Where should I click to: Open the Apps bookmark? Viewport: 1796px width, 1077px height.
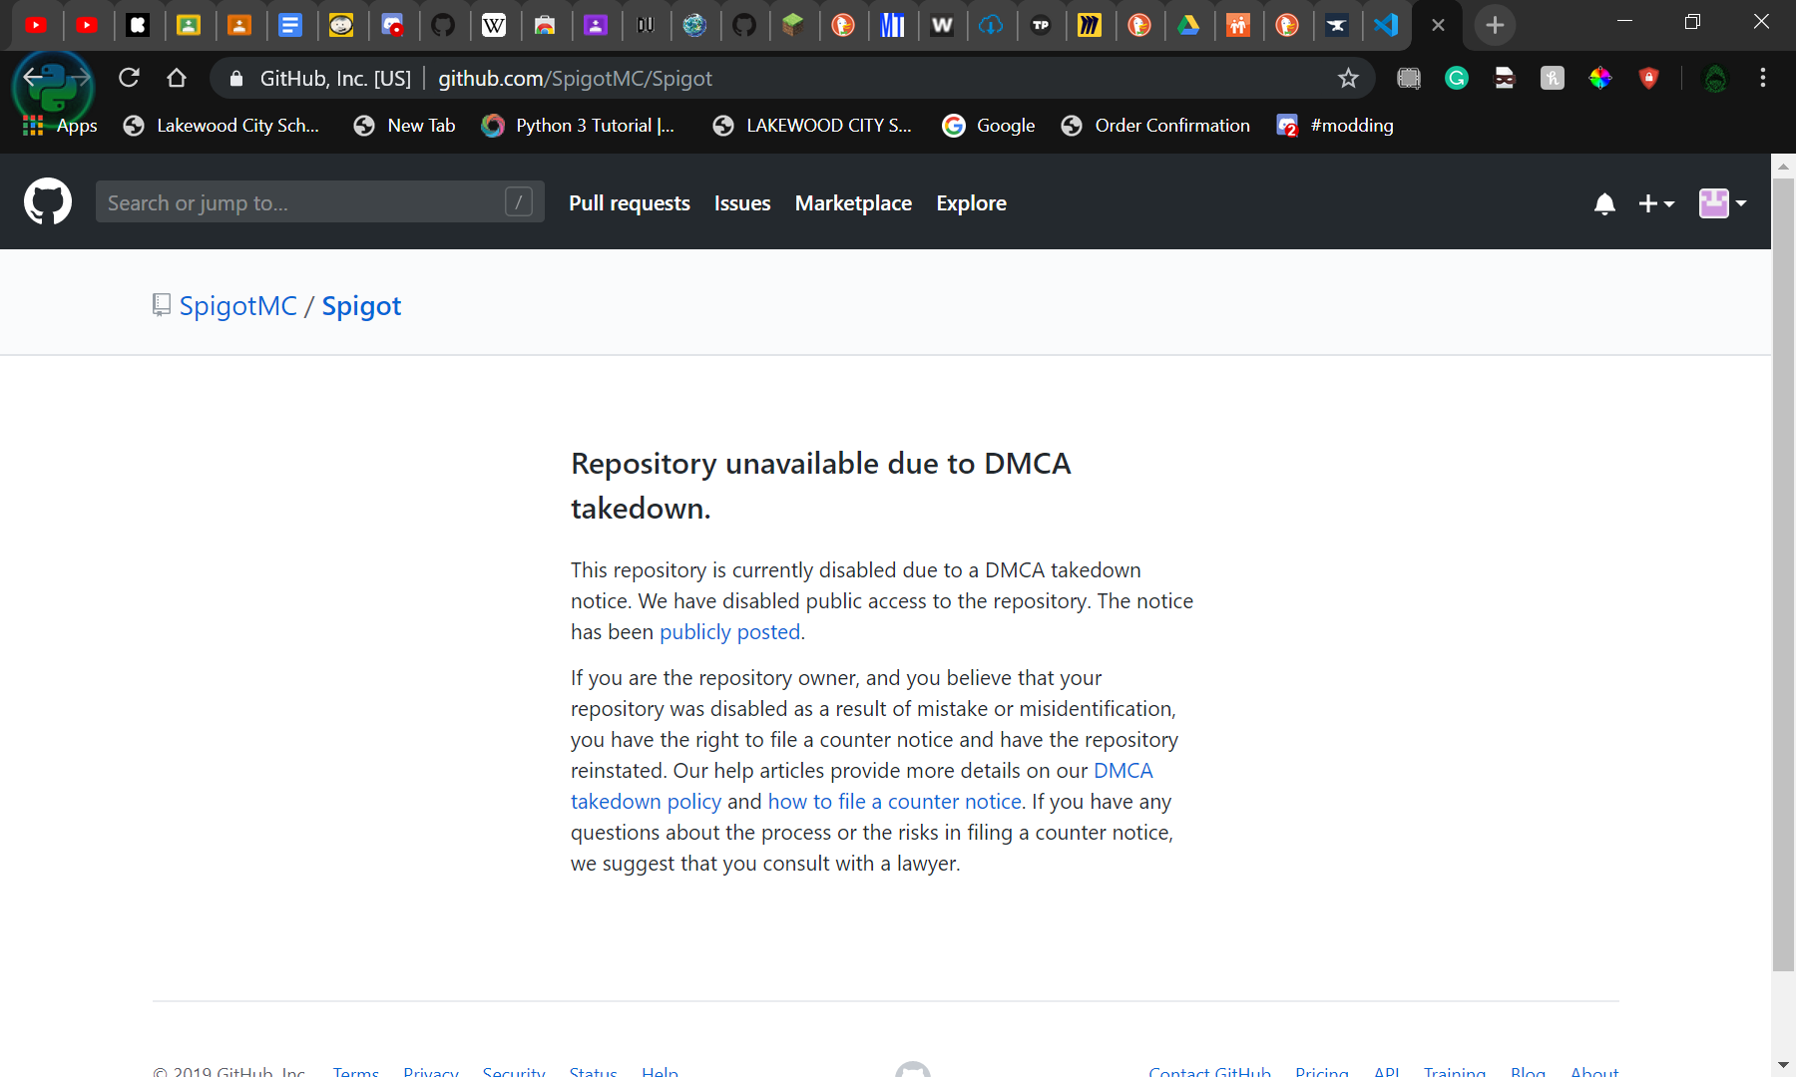(60, 126)
